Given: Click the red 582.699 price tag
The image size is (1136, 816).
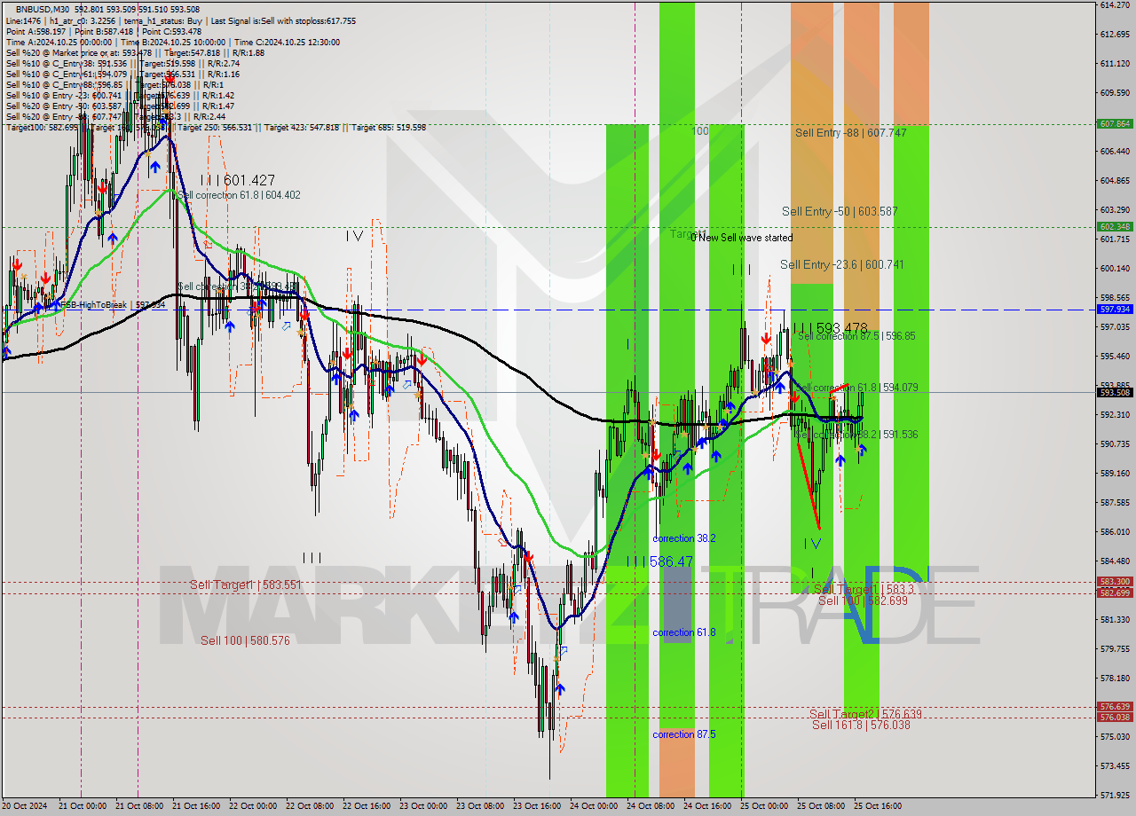Looking at the screenshot, I should click(x=1115, y=592).
